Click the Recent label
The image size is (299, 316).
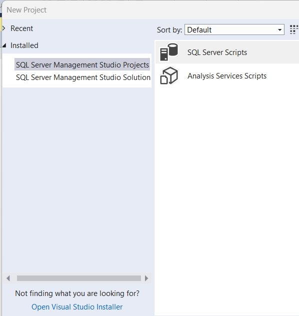(21, 28)
